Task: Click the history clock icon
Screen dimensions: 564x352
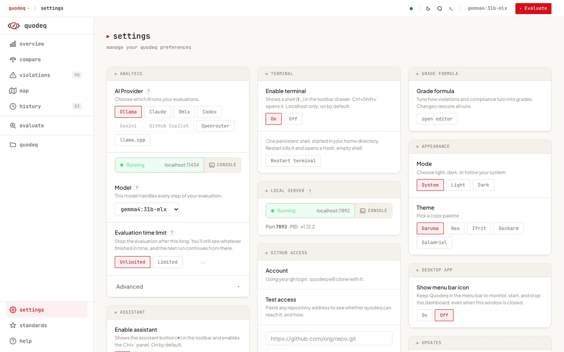Action: pyautogui.click(x=13, y=106)
